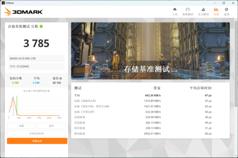Viewport: 238px width, 158px height.
Task: Click the 1021.47 MB/s bandwidth value
Action: click(x=152, y=106)
